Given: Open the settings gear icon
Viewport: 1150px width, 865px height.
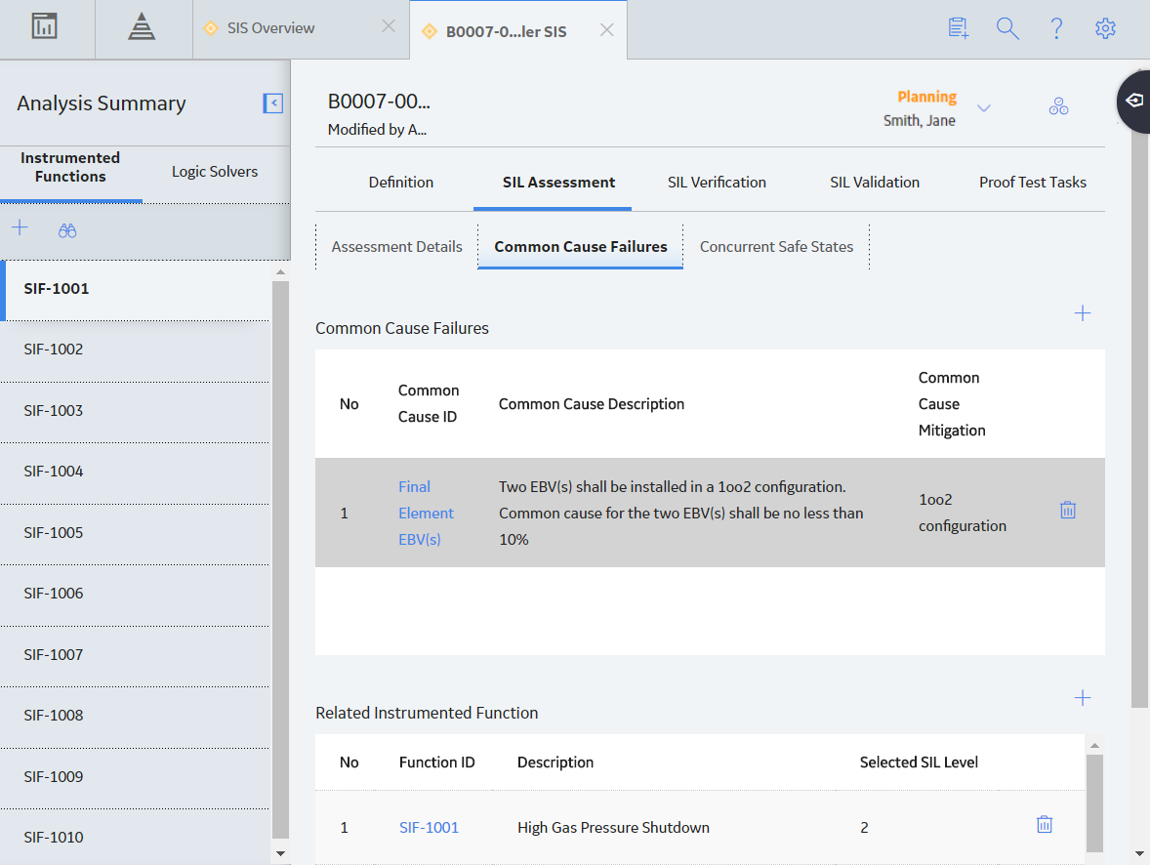Looking at the screenshot, I should tap(1105, 28).
